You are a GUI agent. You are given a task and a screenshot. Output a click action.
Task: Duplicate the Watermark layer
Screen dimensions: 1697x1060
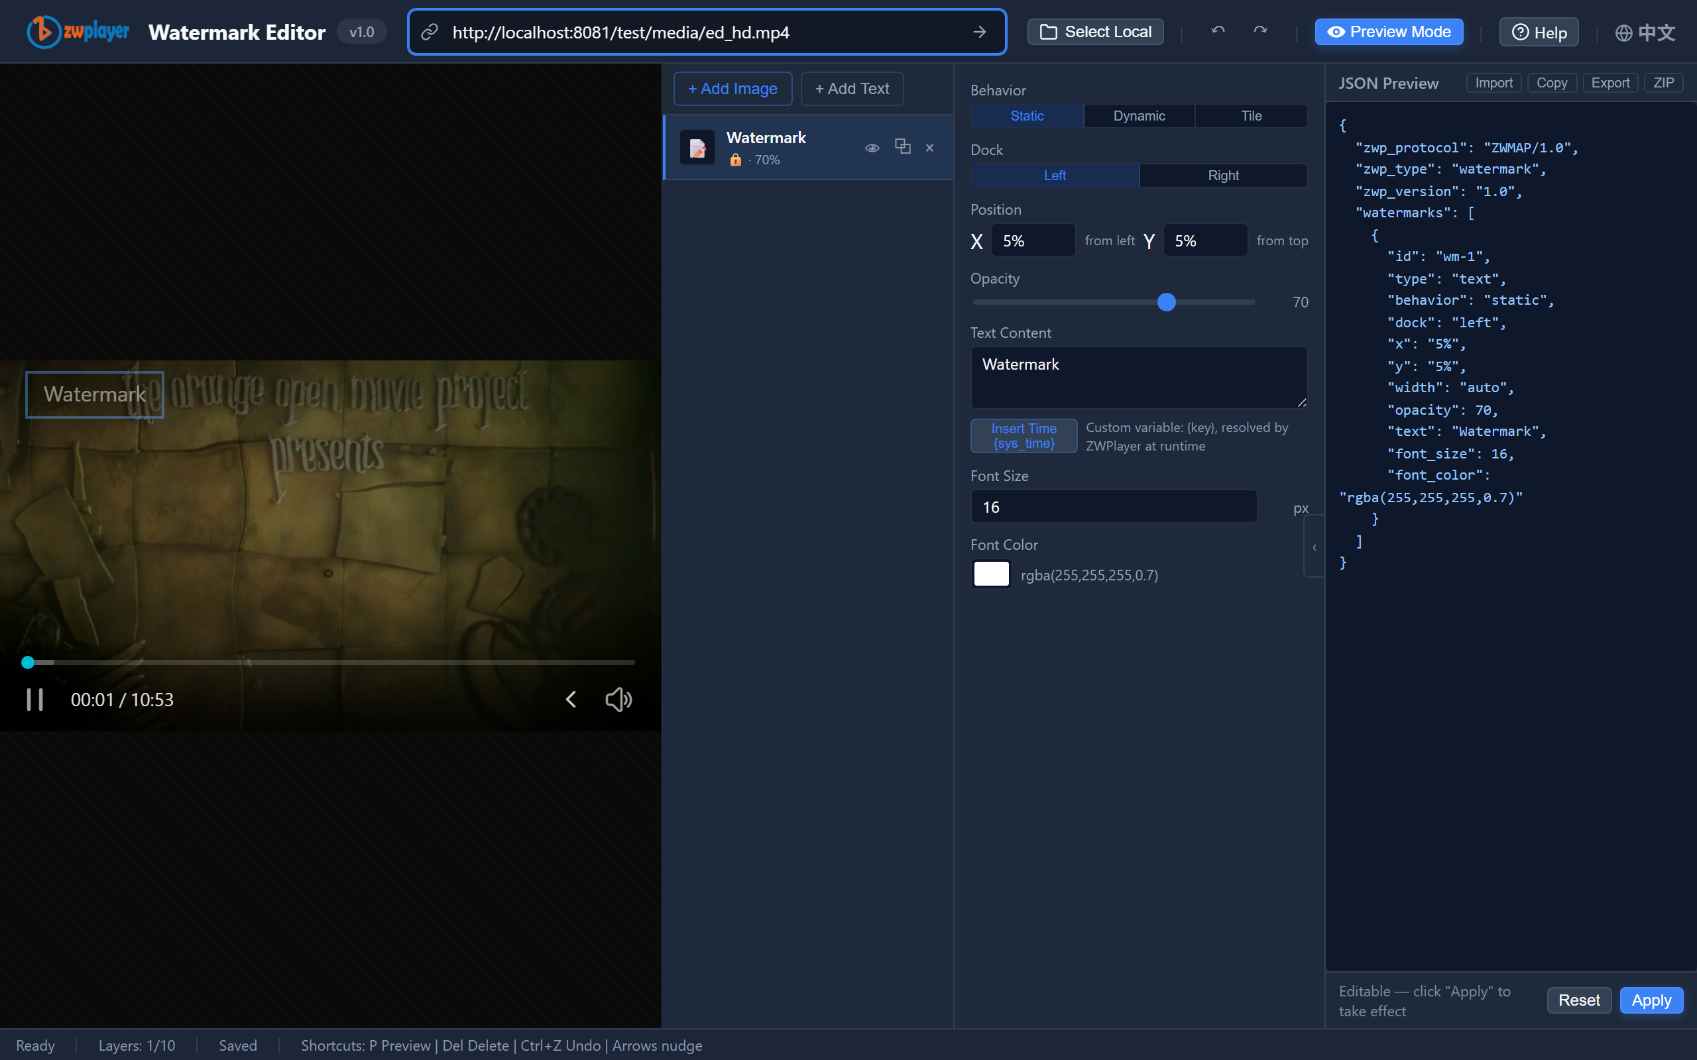902,146
